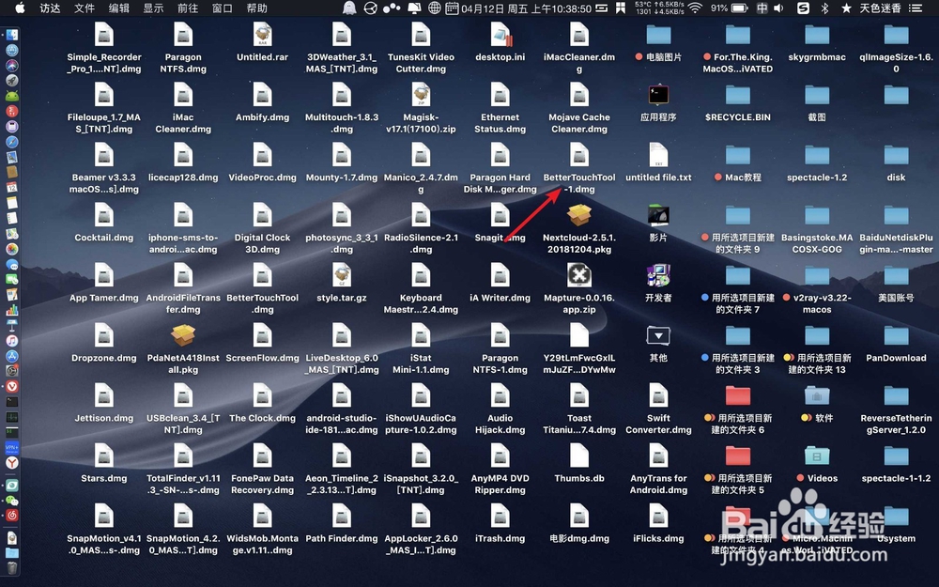Select the red 用所选项目新建的文件夹 6 folder
This screenshot has height=587, width=939.
[738, 395]
